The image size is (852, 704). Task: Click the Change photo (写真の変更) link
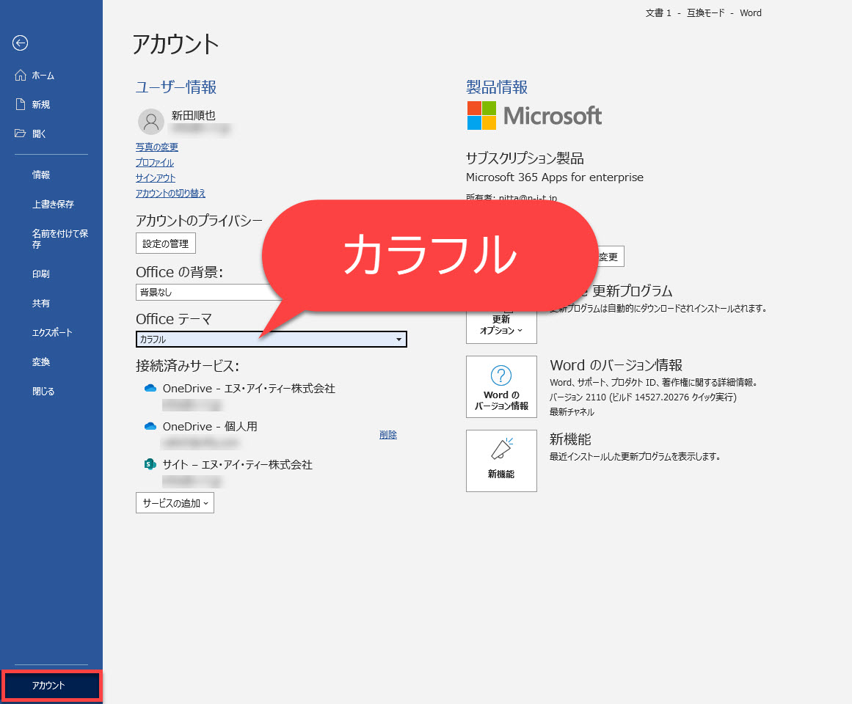157,147
